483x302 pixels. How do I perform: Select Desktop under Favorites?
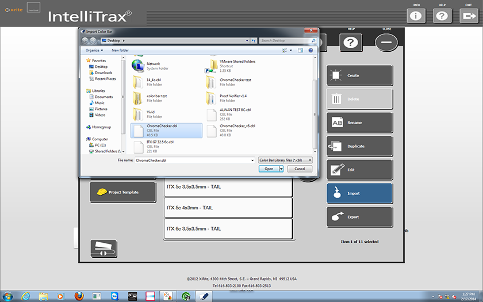[x=98, y=67]
